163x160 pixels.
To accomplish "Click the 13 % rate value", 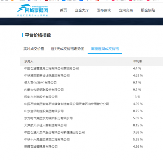I will pos(137,97).
